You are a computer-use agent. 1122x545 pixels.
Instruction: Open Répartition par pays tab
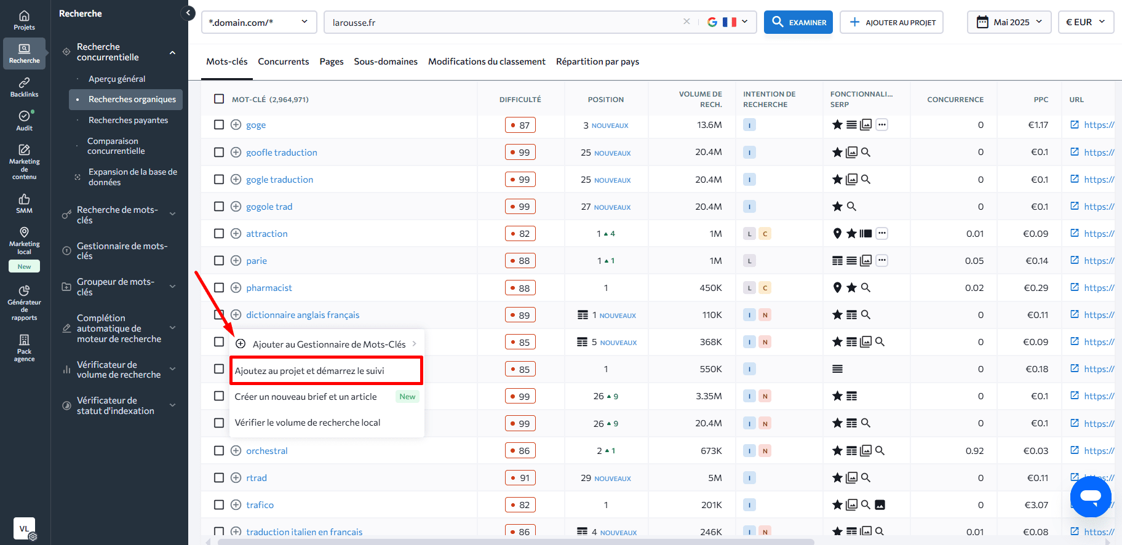pos(597,62)
